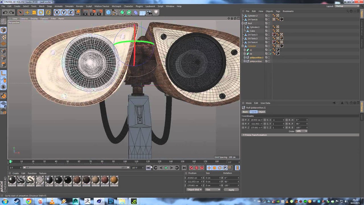Open the Object (Rel) dropdown
This screenshot has height=205, width=364.
point(195,190)
